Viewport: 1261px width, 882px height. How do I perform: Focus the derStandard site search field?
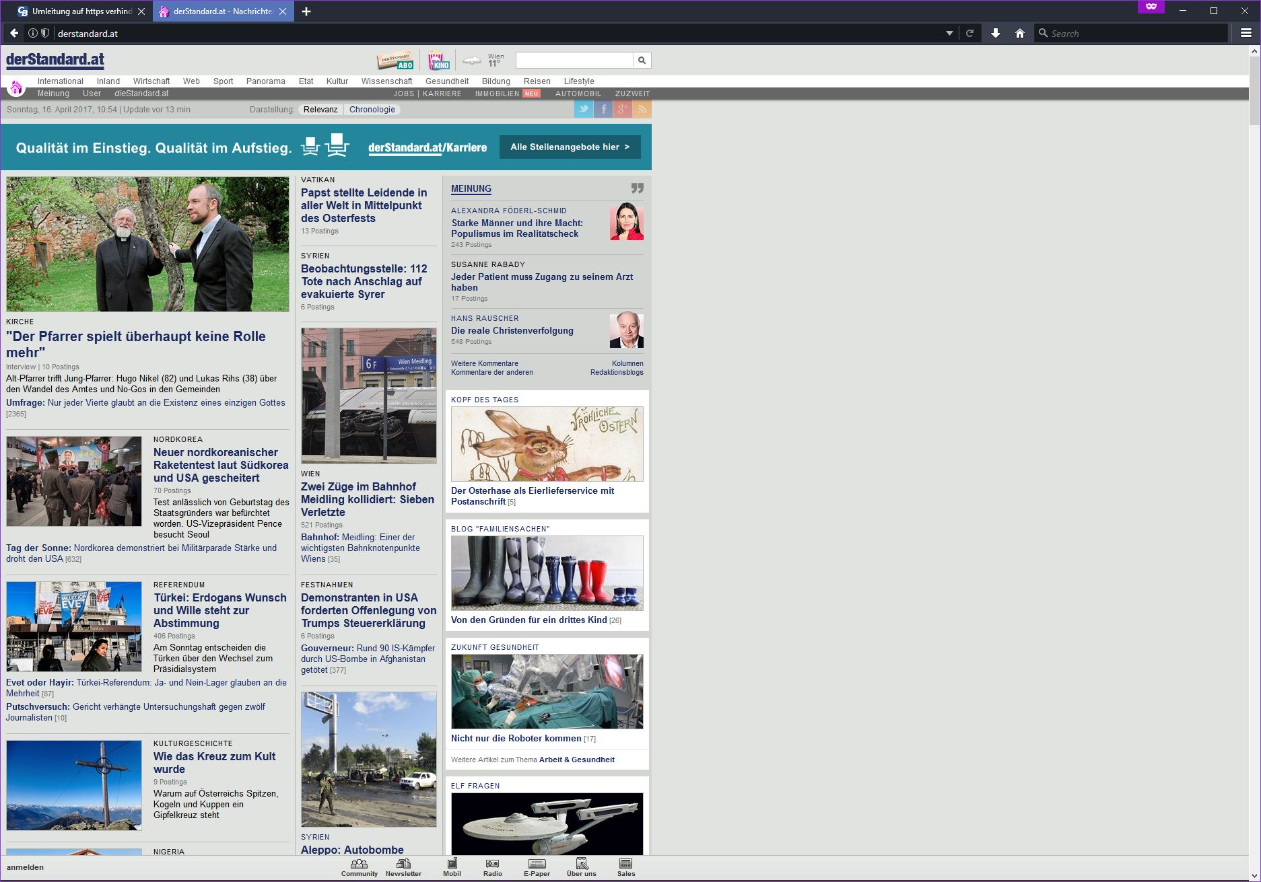point(574,61)
